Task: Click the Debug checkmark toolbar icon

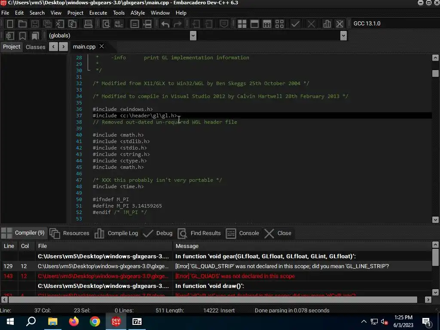Action: click(295, 24)
